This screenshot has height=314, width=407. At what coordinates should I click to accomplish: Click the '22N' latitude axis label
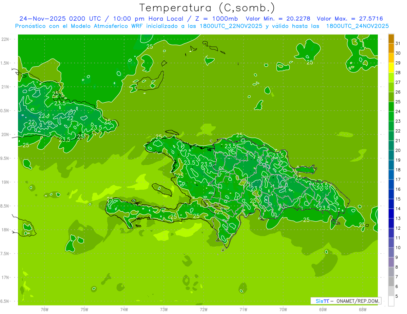coord(5,39)
